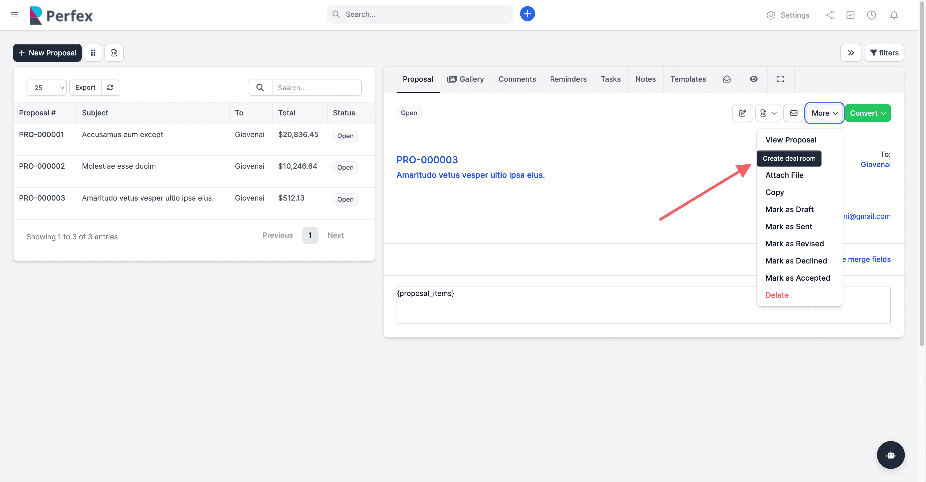Select Mark as Draft

click(x=789, y=209)
